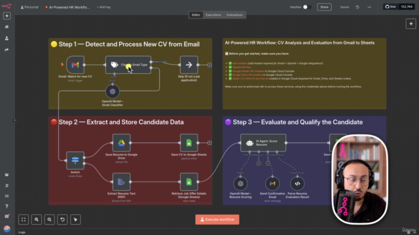The width and height of the screenshot is (419, 235).
Task: Click the share arrow icon in the sidebar
Action: [x=7, y=50]
